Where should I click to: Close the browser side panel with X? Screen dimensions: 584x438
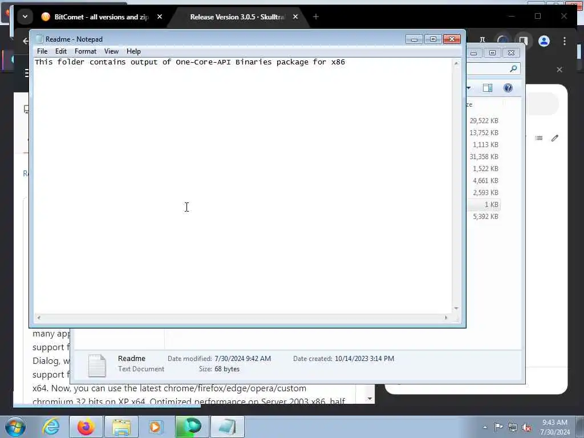pyautogui.click(x=559, y=70)
